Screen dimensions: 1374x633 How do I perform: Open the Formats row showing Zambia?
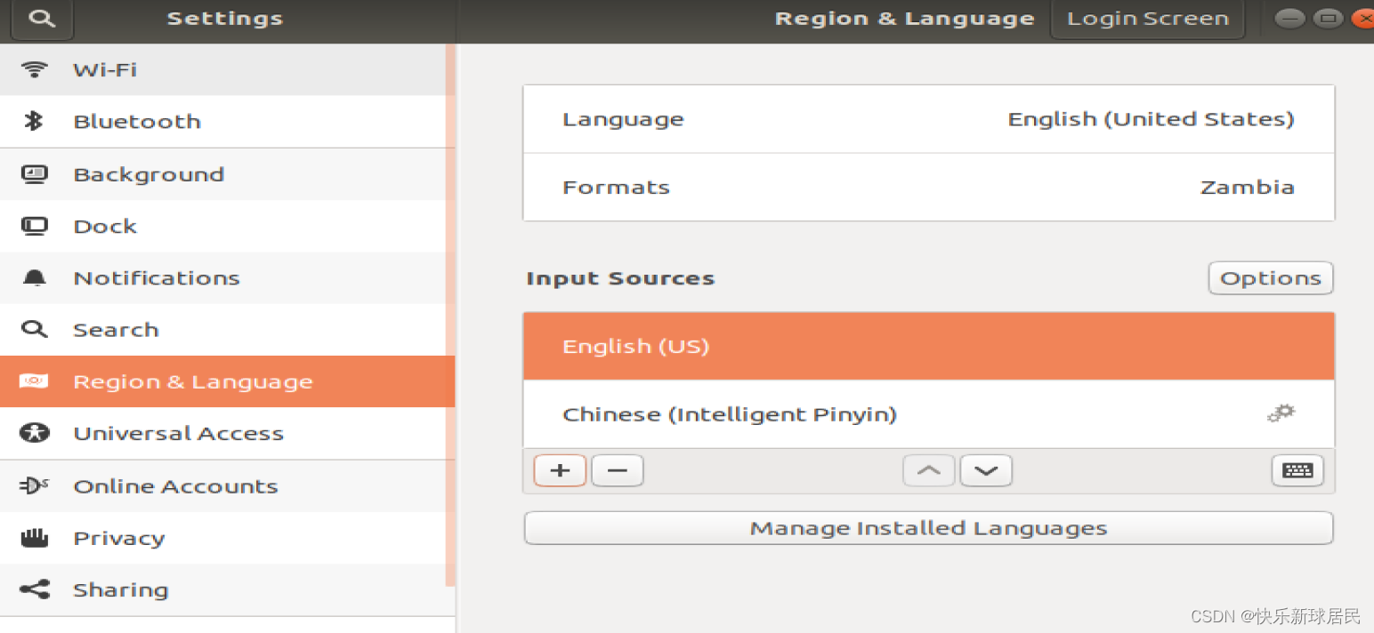tap(928, 187)
